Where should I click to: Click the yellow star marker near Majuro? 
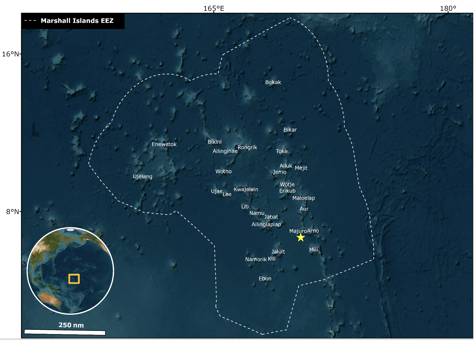click(301, 237)
